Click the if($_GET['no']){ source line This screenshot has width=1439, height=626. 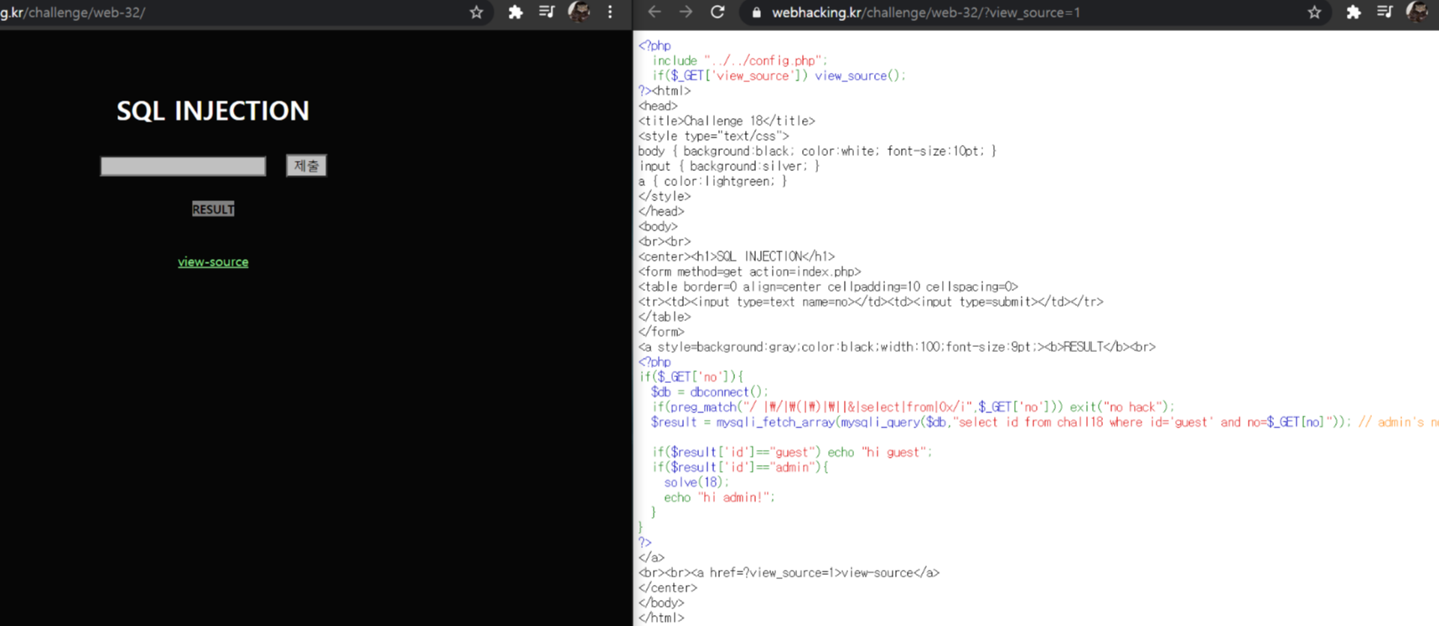(x=691, y=377)
